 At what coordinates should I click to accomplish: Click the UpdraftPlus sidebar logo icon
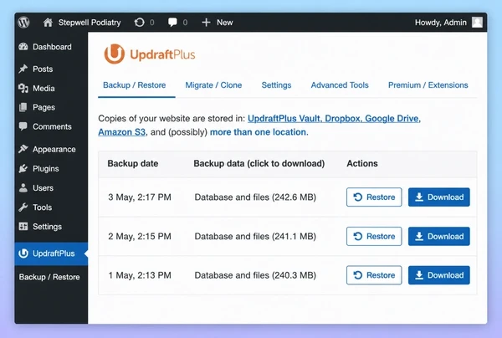23,253
